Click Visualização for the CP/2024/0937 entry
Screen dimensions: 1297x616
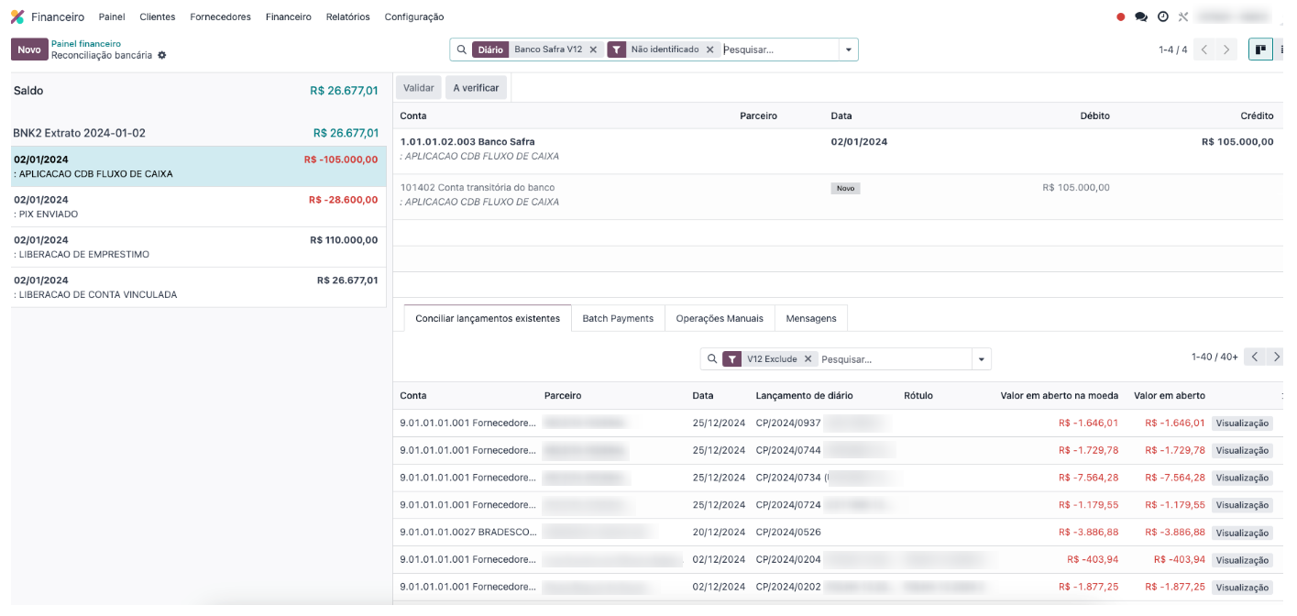click(x=1242, y=423)
